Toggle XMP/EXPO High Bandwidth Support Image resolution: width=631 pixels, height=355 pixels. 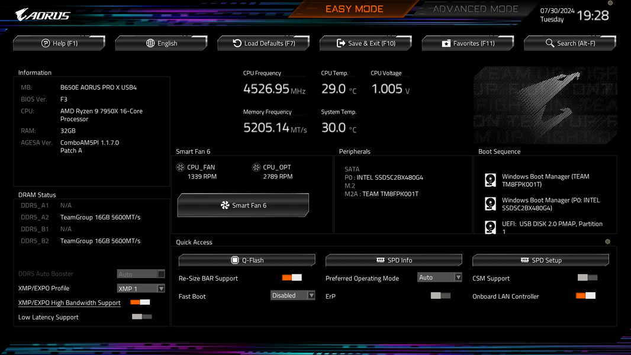pos(140,302)
